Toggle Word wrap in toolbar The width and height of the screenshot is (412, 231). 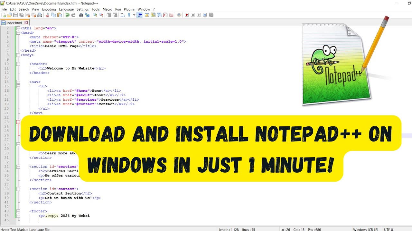pyautogui.click(x=122, y=15)
